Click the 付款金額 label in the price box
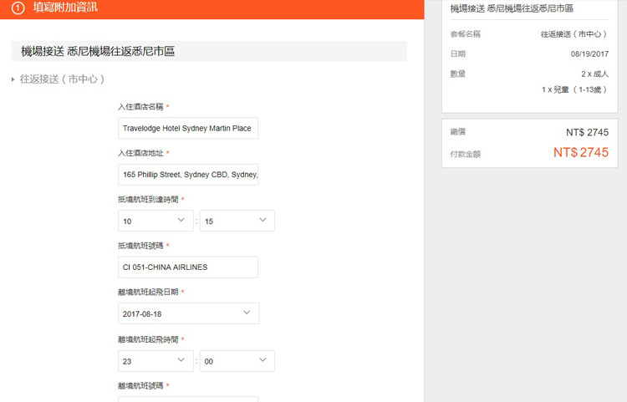The height and width of the screenshot is (402, 627). click(x=466, y=155)
